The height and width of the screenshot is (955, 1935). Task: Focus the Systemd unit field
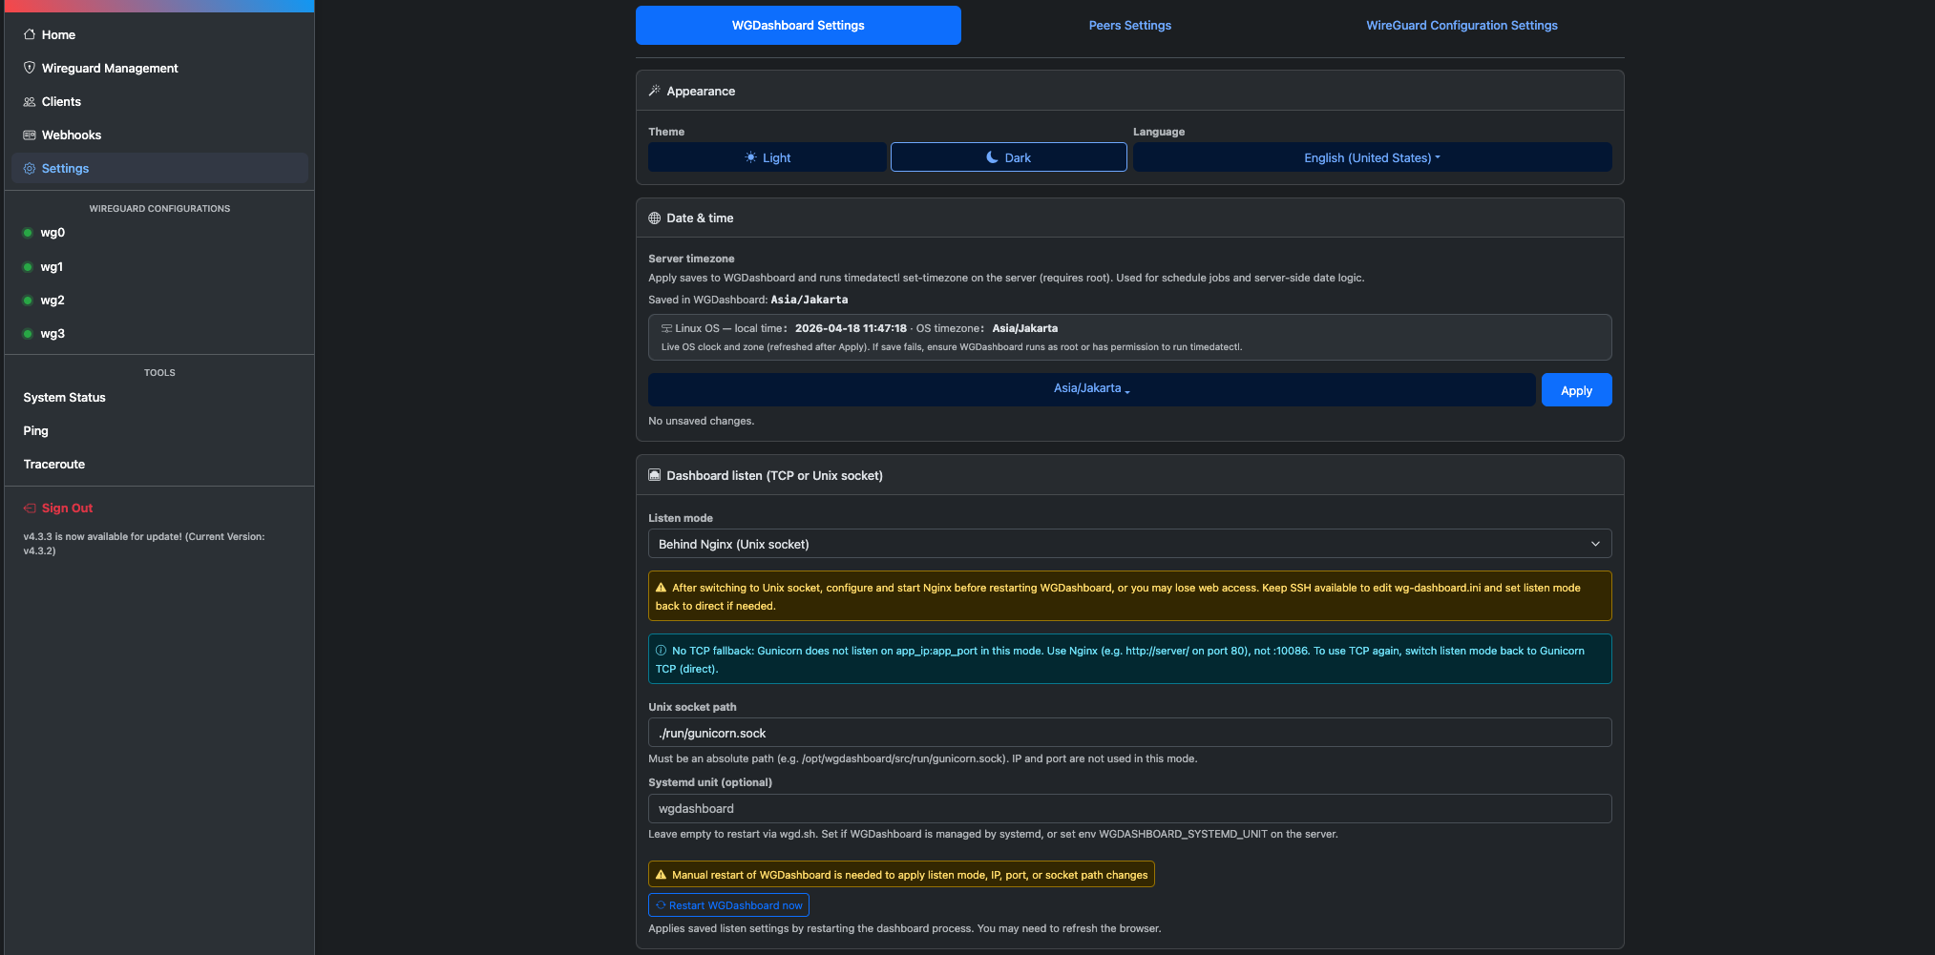pos(1129,808)
